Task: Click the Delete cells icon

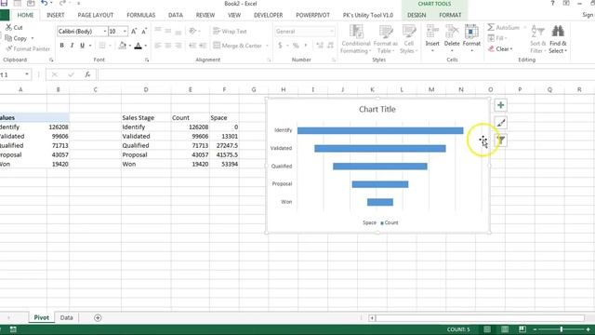Action: 452,31
